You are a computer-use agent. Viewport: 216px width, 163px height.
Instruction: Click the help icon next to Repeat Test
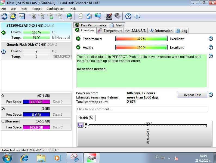[x=211, y=95]
